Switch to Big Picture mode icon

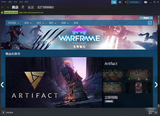145,2
